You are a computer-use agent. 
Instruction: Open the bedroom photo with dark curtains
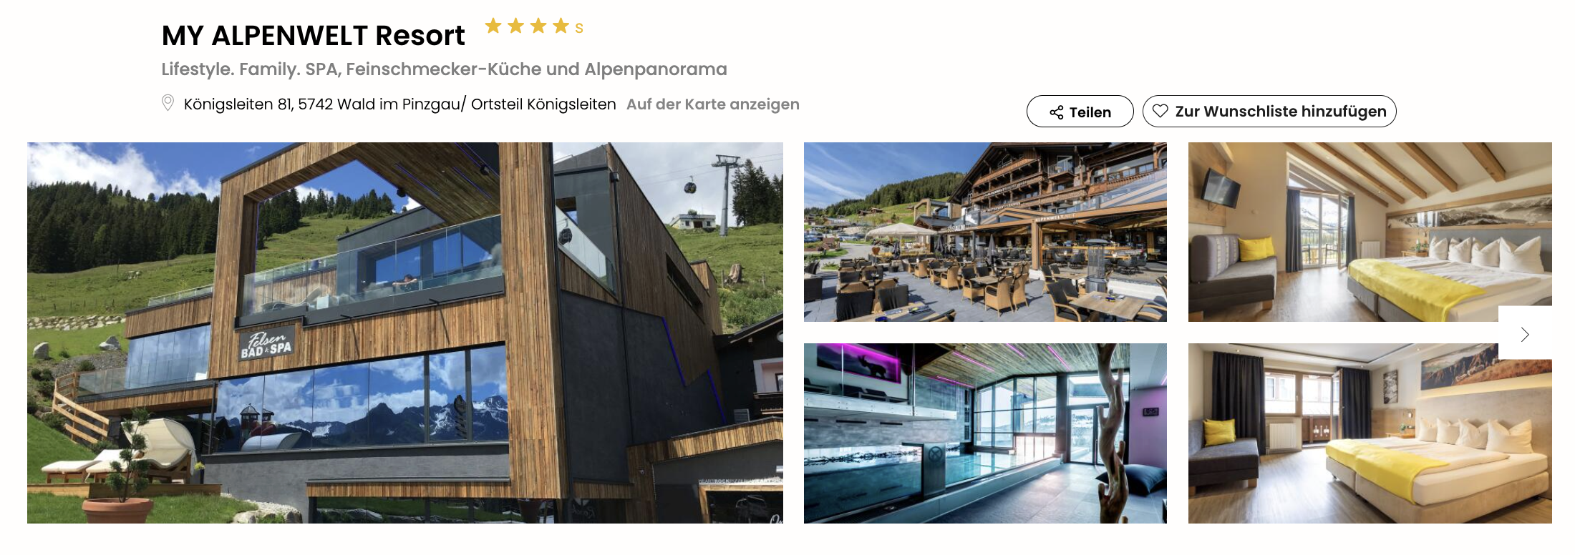click(x=1370, y=433)
